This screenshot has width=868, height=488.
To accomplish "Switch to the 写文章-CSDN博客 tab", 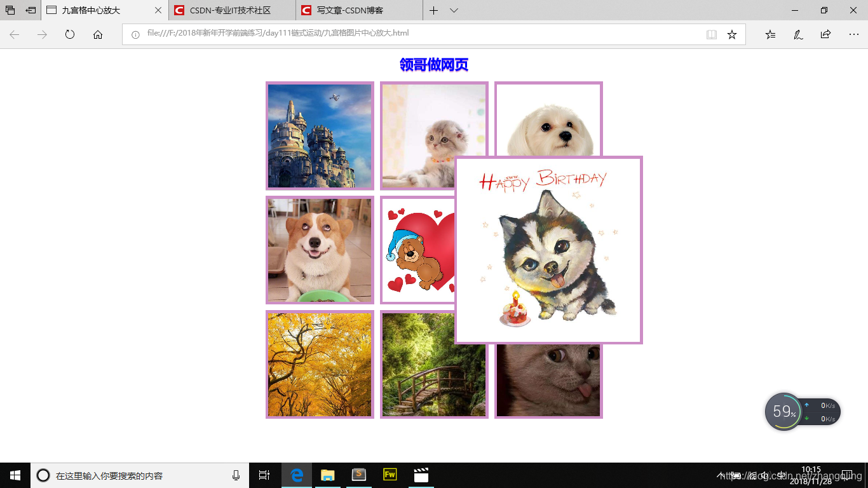I will coord(359,10).
